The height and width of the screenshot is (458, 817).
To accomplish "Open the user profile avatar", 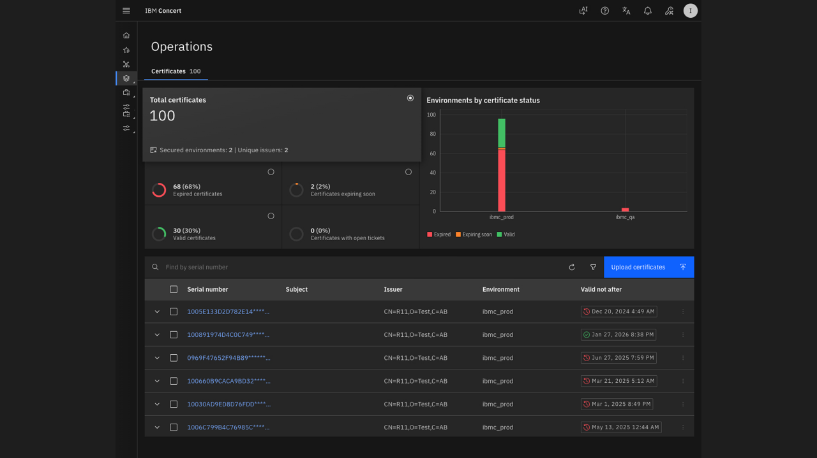I will (x=691, y=11).
